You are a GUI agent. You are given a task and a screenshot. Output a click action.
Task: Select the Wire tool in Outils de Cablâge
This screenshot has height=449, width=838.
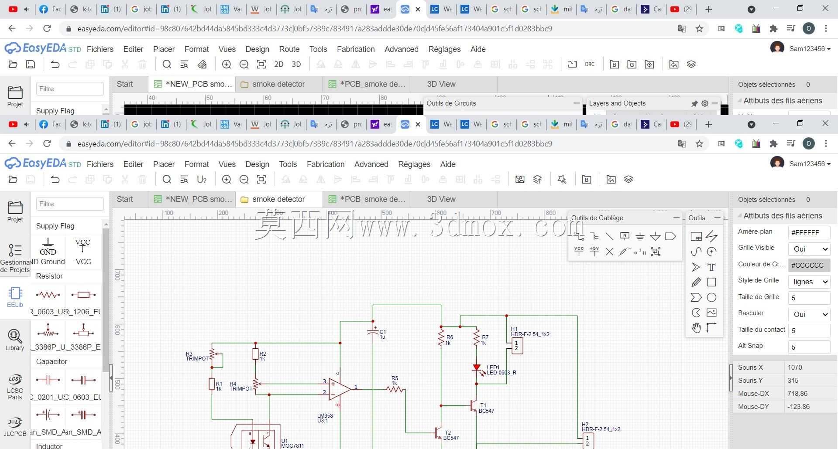pyautogui.click(x=580, y=237)
